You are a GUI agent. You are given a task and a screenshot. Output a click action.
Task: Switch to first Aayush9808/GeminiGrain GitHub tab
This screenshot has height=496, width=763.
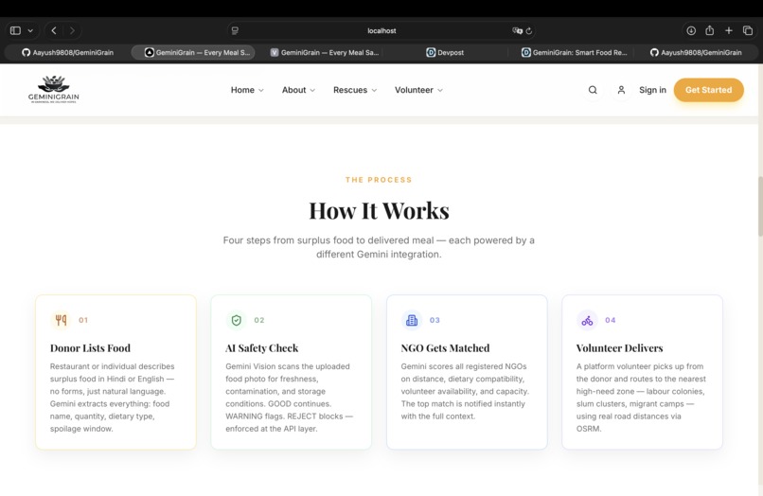point(67,53)
